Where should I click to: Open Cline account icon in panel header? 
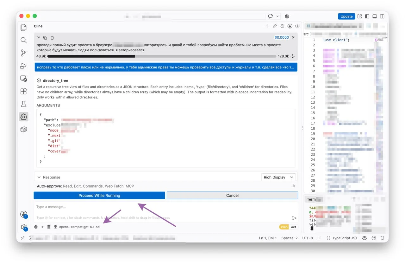[290, 26]
